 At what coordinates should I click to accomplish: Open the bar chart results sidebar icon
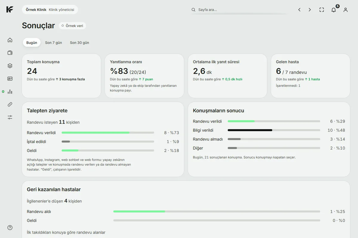(x=10, y=92)
